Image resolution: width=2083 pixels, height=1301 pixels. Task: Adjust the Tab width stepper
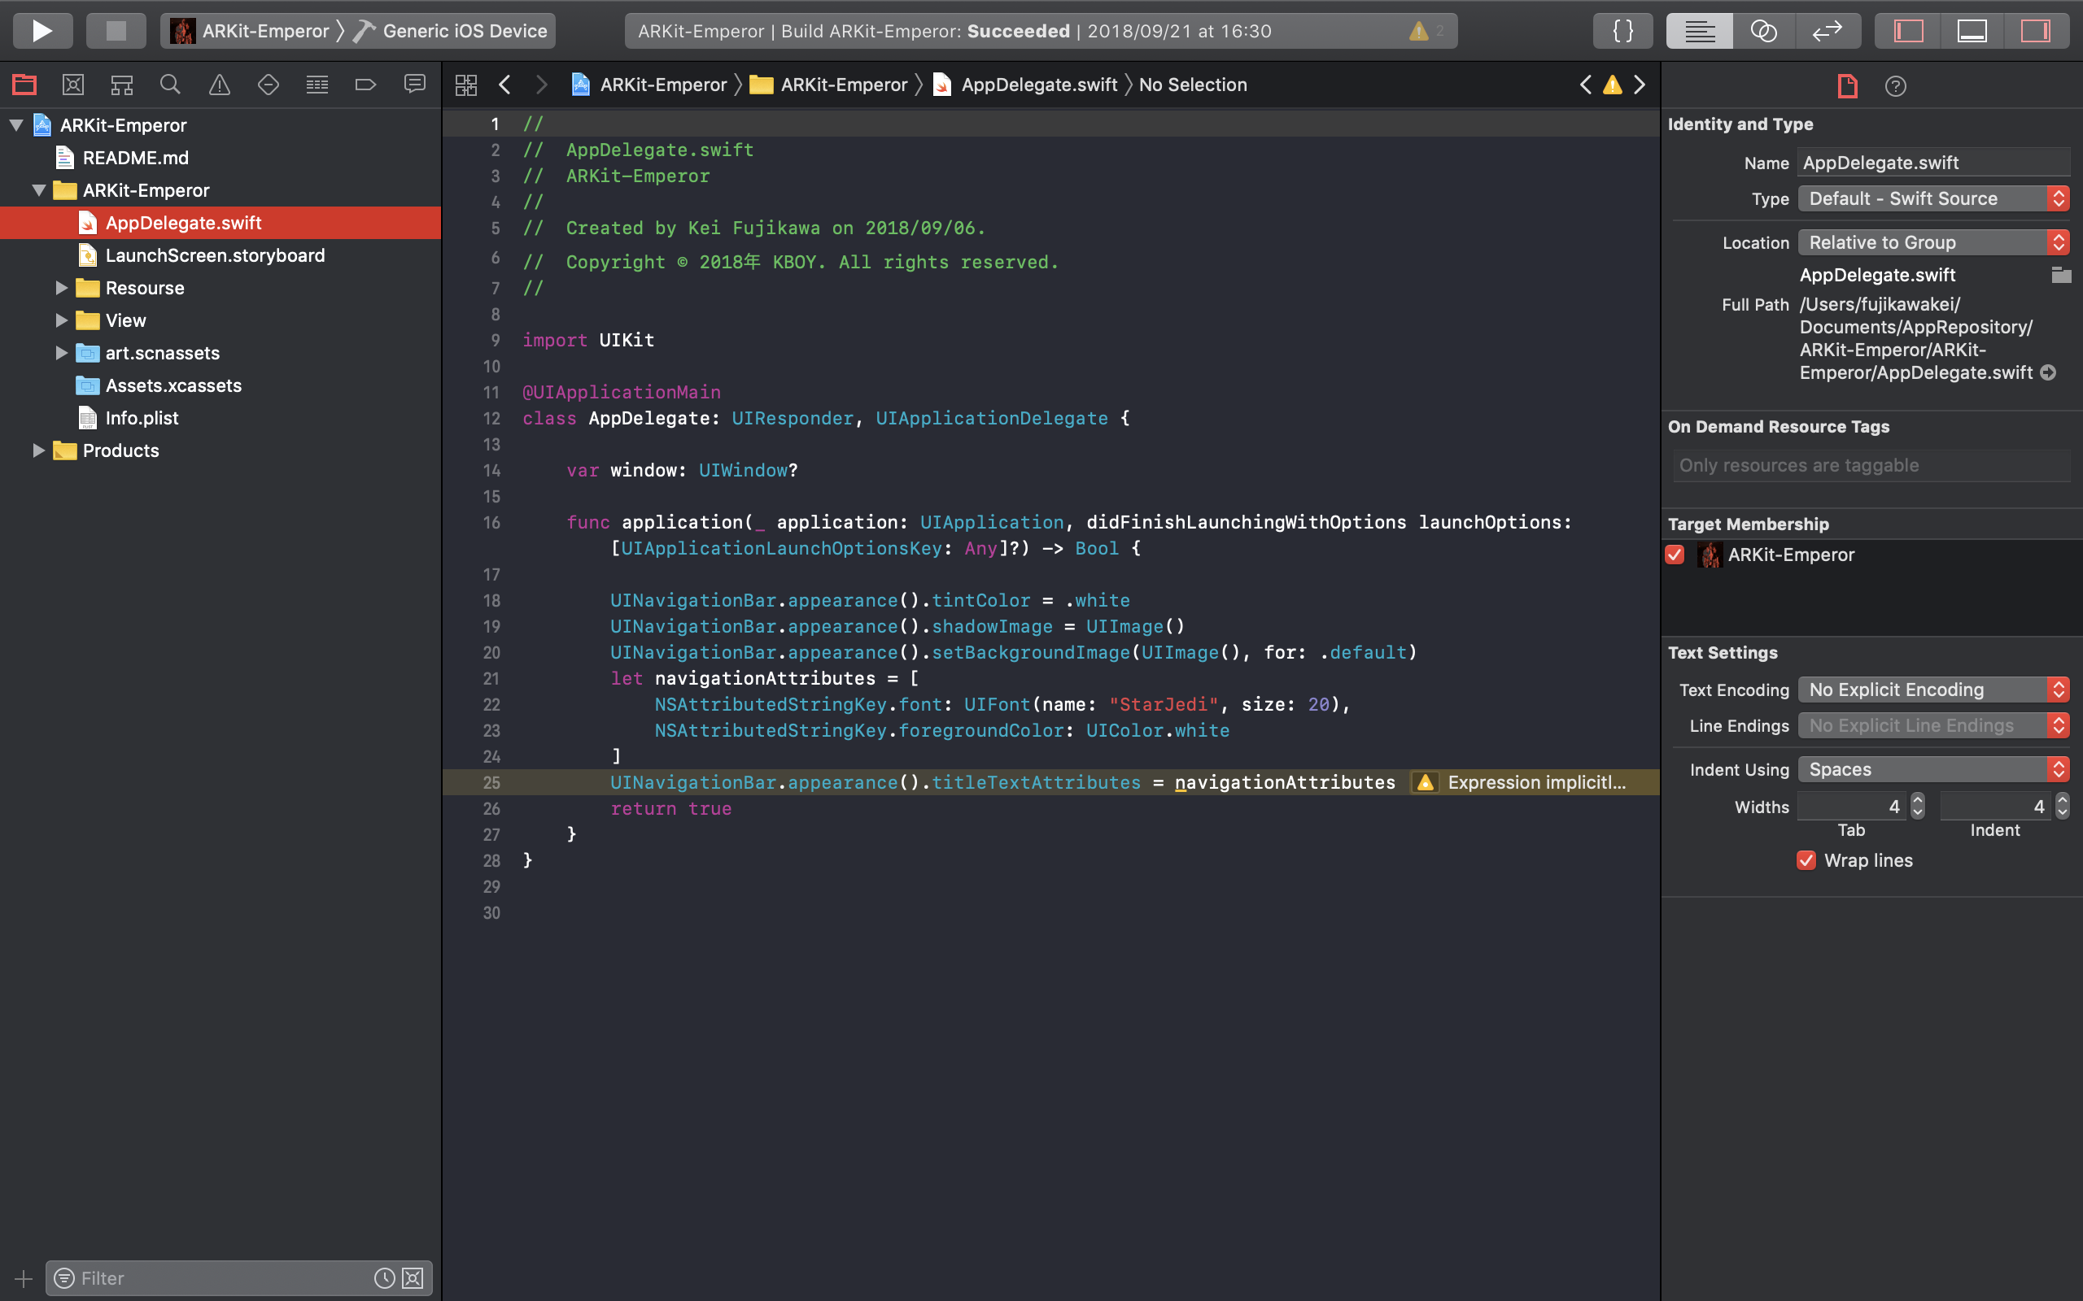click(x=1917, y=807)
